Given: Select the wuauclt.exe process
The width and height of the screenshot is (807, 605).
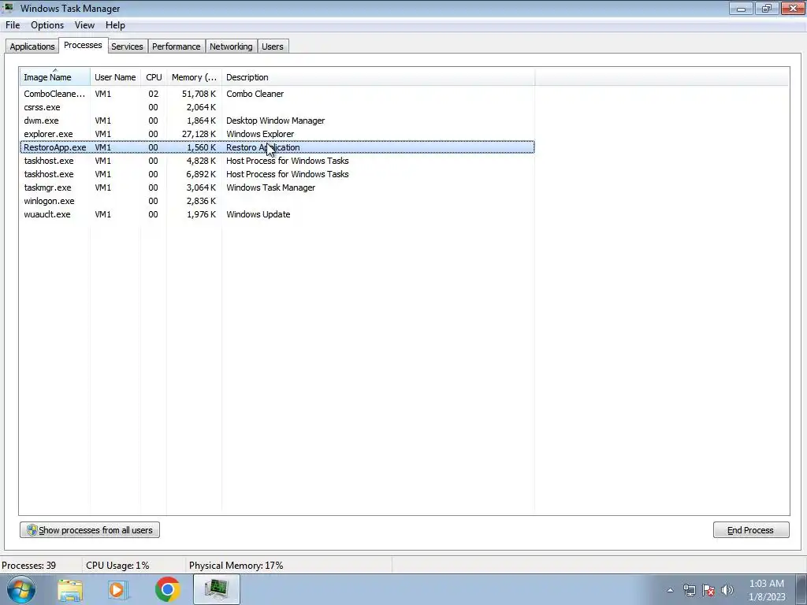Looking at the screenshot, I should (277, 214).
